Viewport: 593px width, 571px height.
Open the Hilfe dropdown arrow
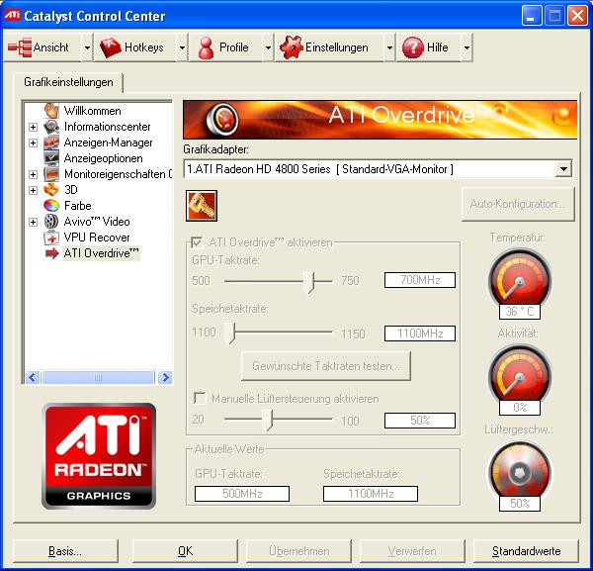(466, 48)
